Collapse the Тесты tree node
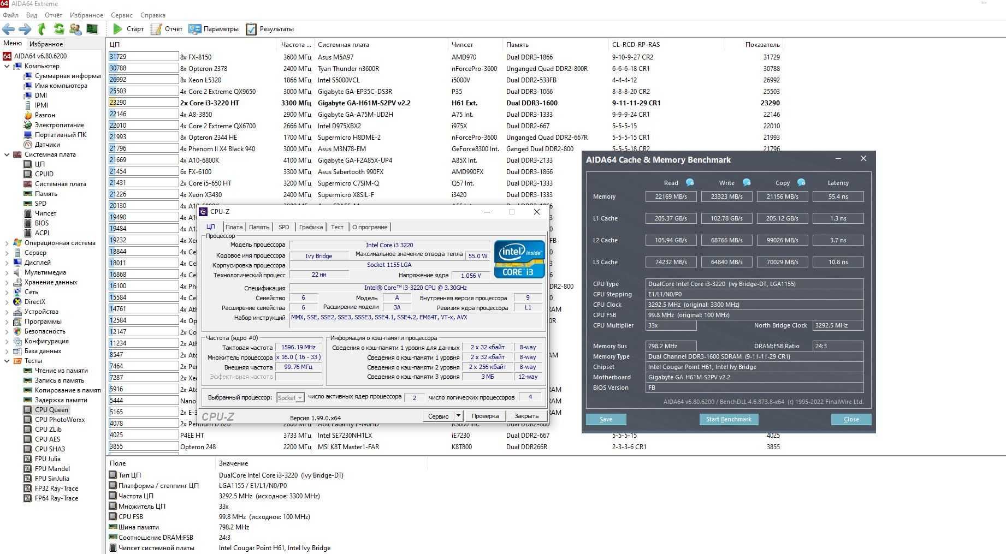 click(x=7, y=361)
